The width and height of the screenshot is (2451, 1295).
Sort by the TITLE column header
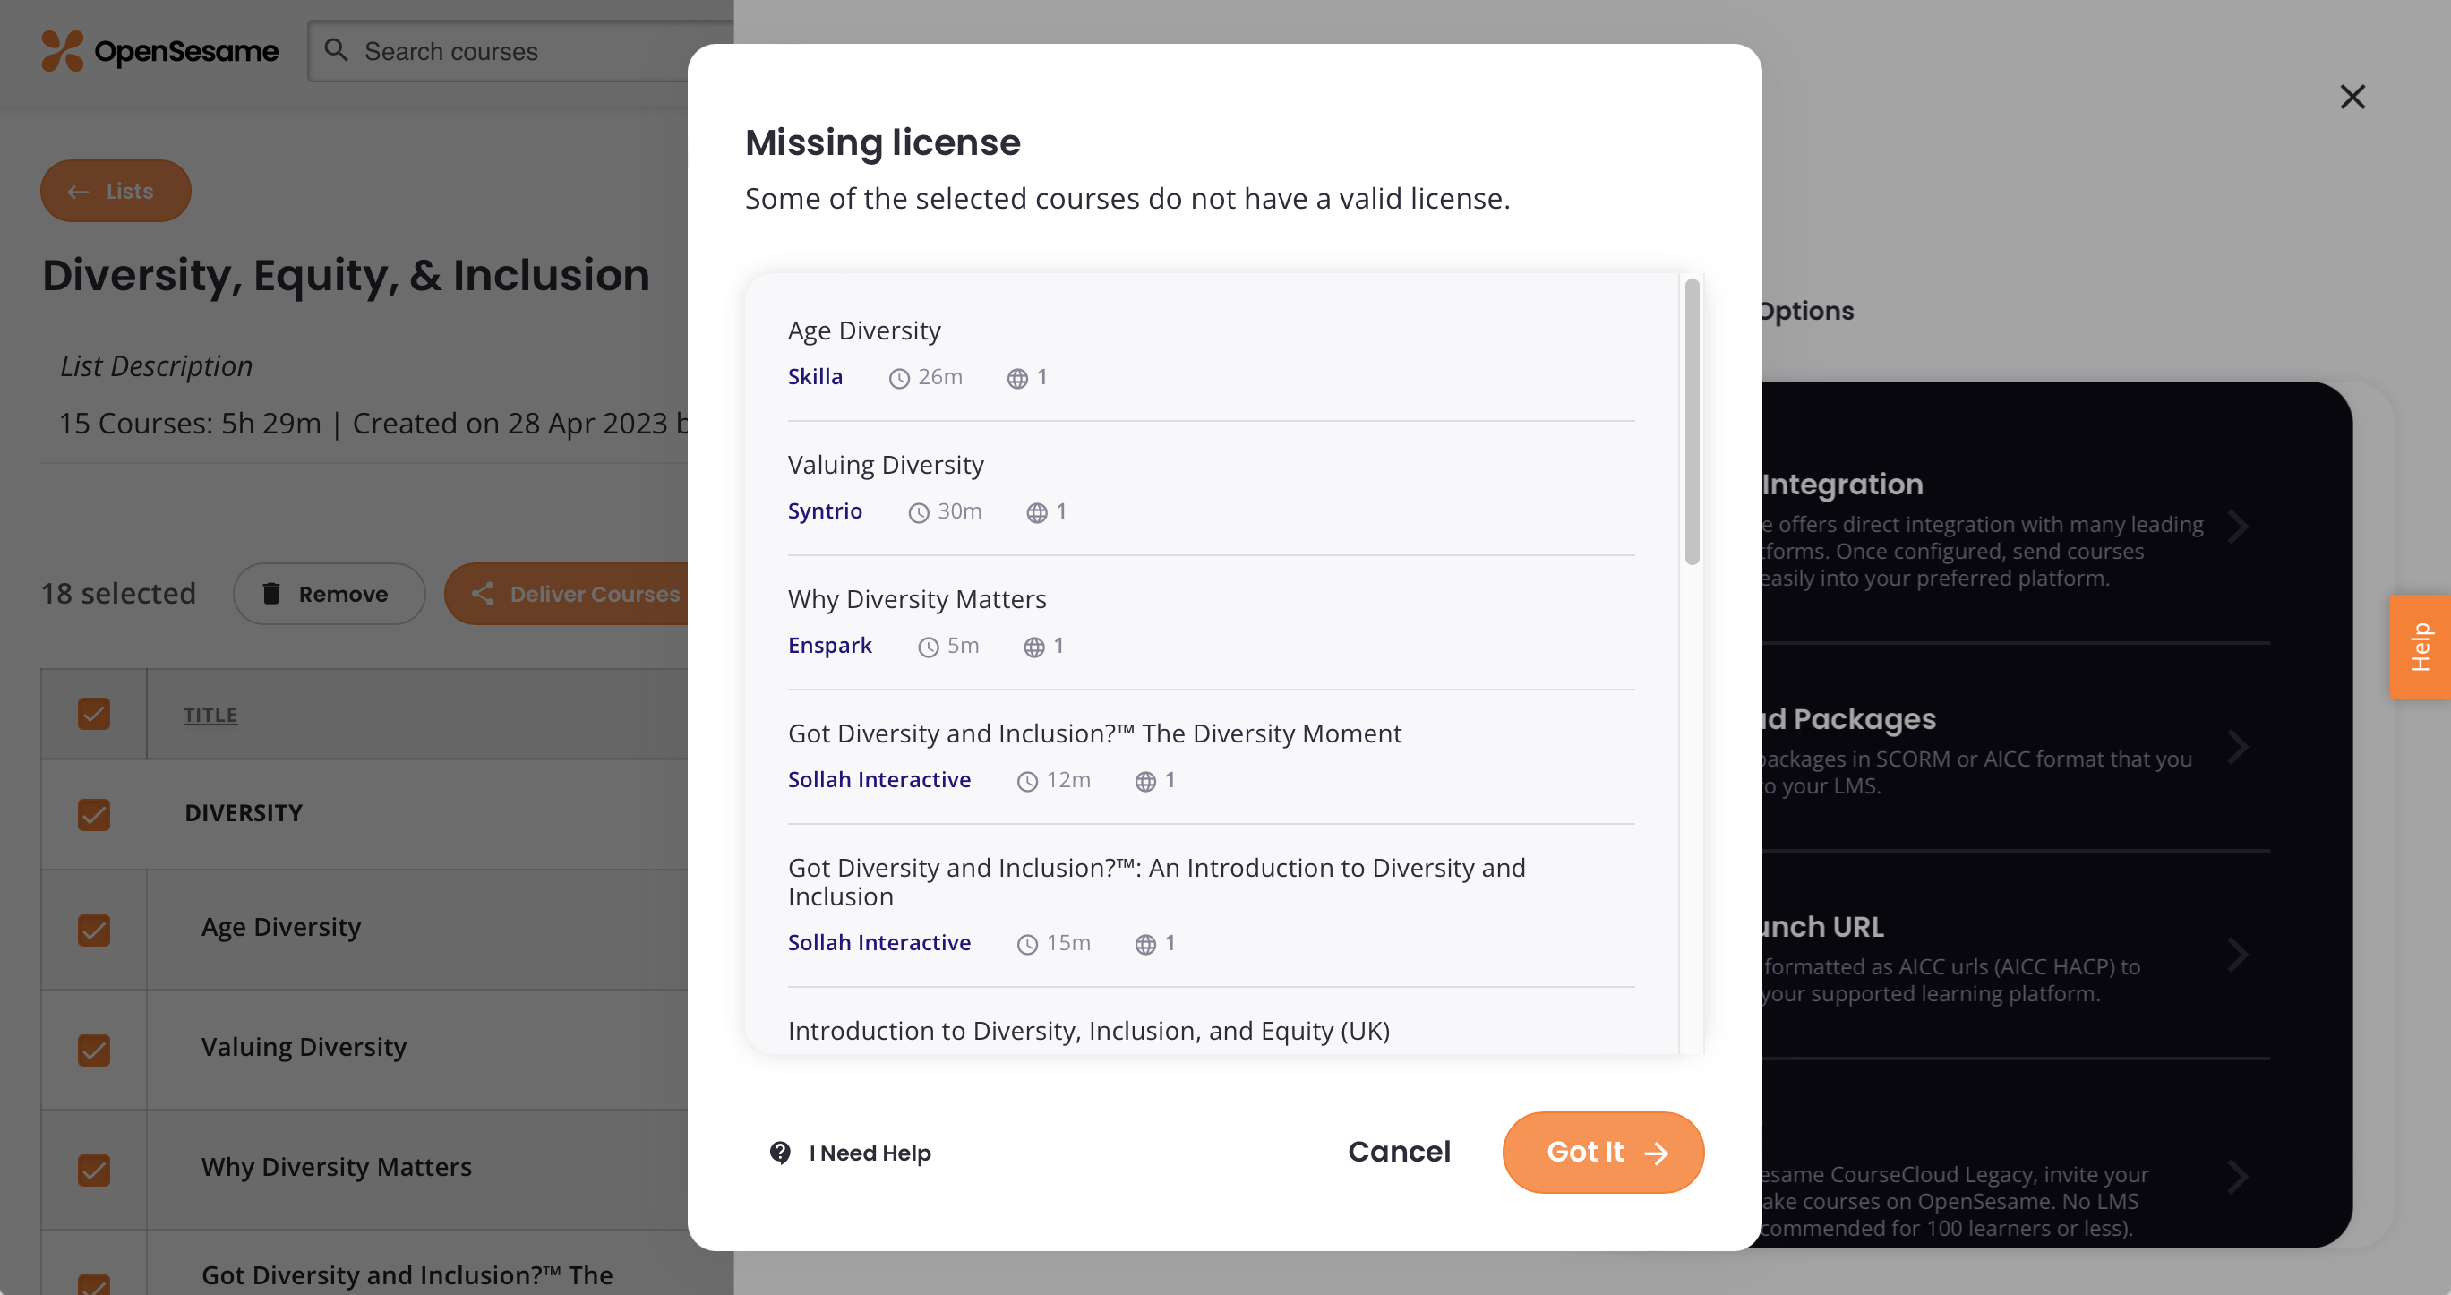[x=210, y=715]
